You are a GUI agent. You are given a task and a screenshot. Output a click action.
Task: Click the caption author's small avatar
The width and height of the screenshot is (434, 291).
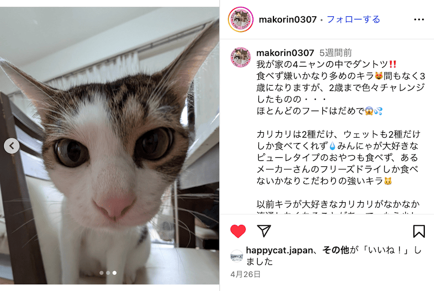(241, 57)
